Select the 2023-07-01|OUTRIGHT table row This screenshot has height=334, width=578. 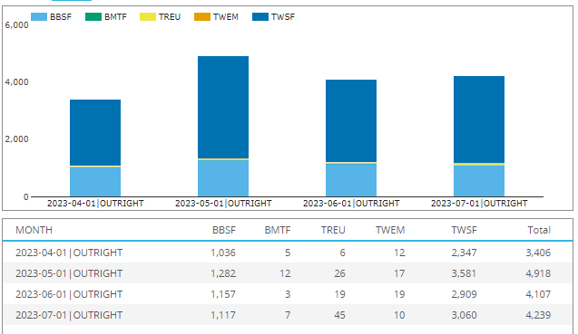[288, 315]
